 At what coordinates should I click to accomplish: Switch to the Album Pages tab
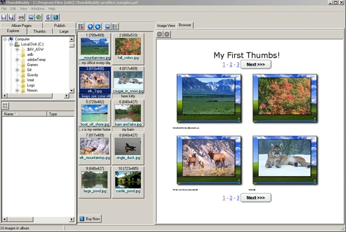tap(21, 25)
